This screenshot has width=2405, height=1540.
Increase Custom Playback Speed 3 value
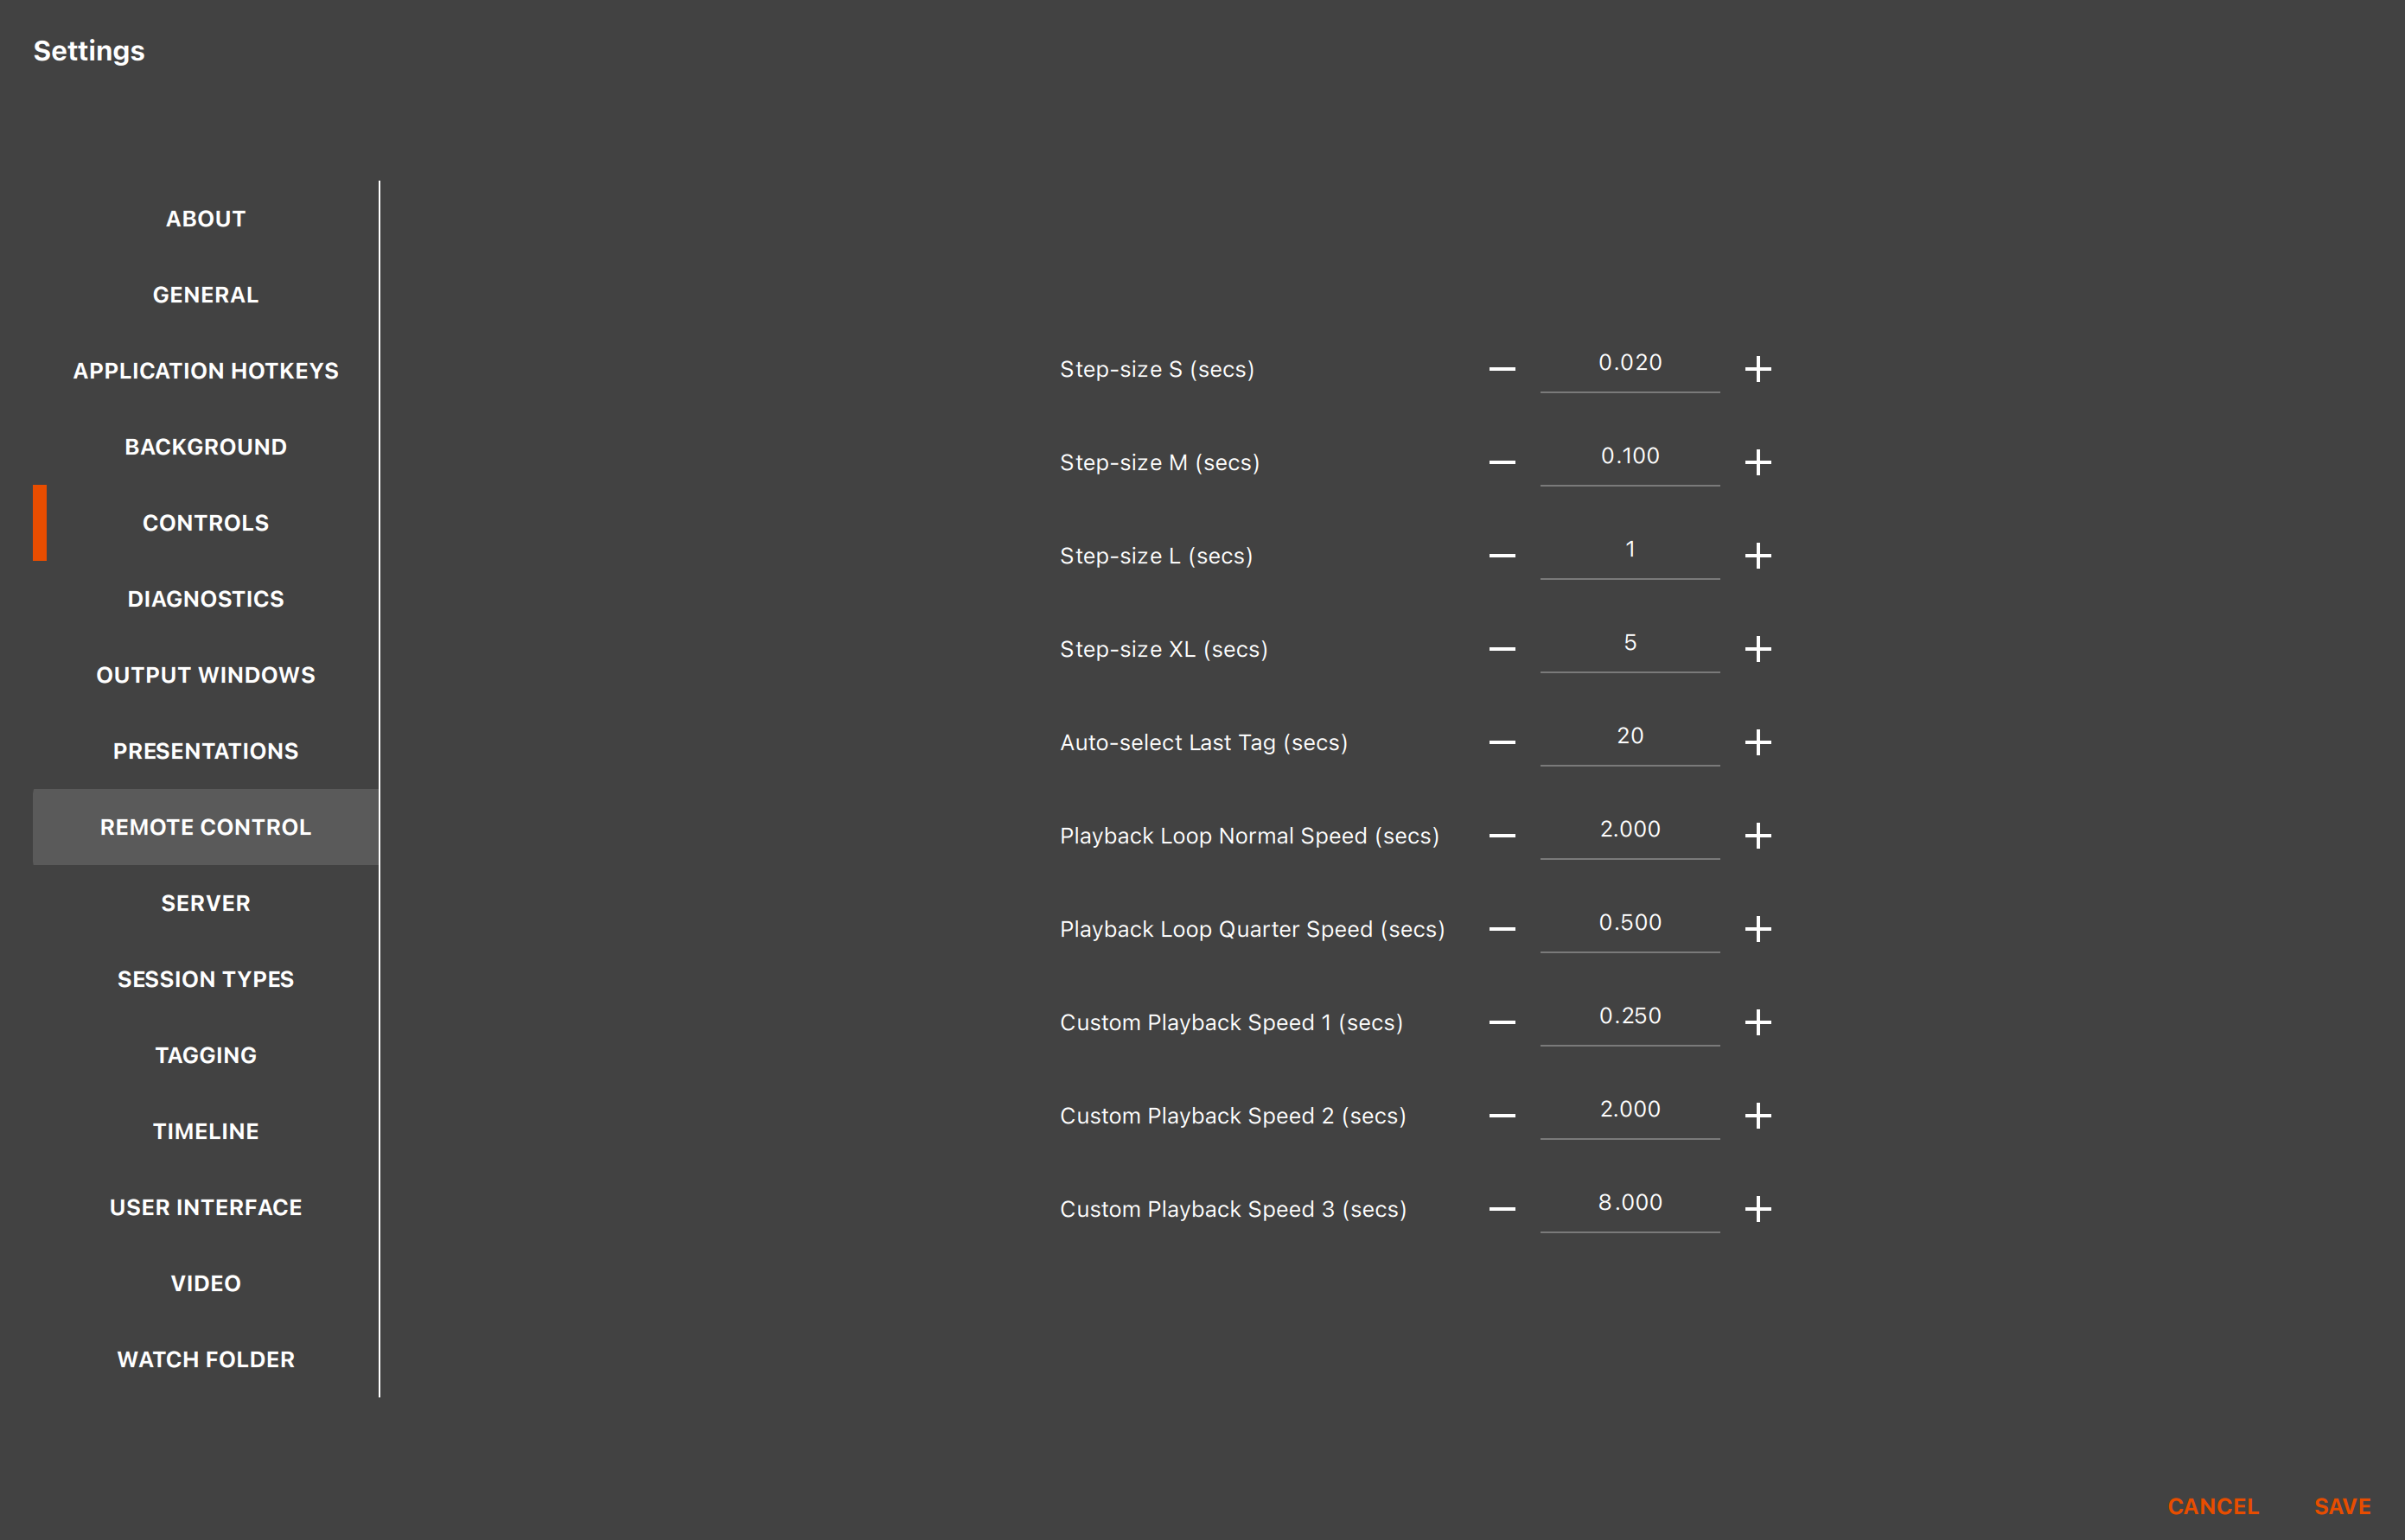click(x=1757, y=1209)
